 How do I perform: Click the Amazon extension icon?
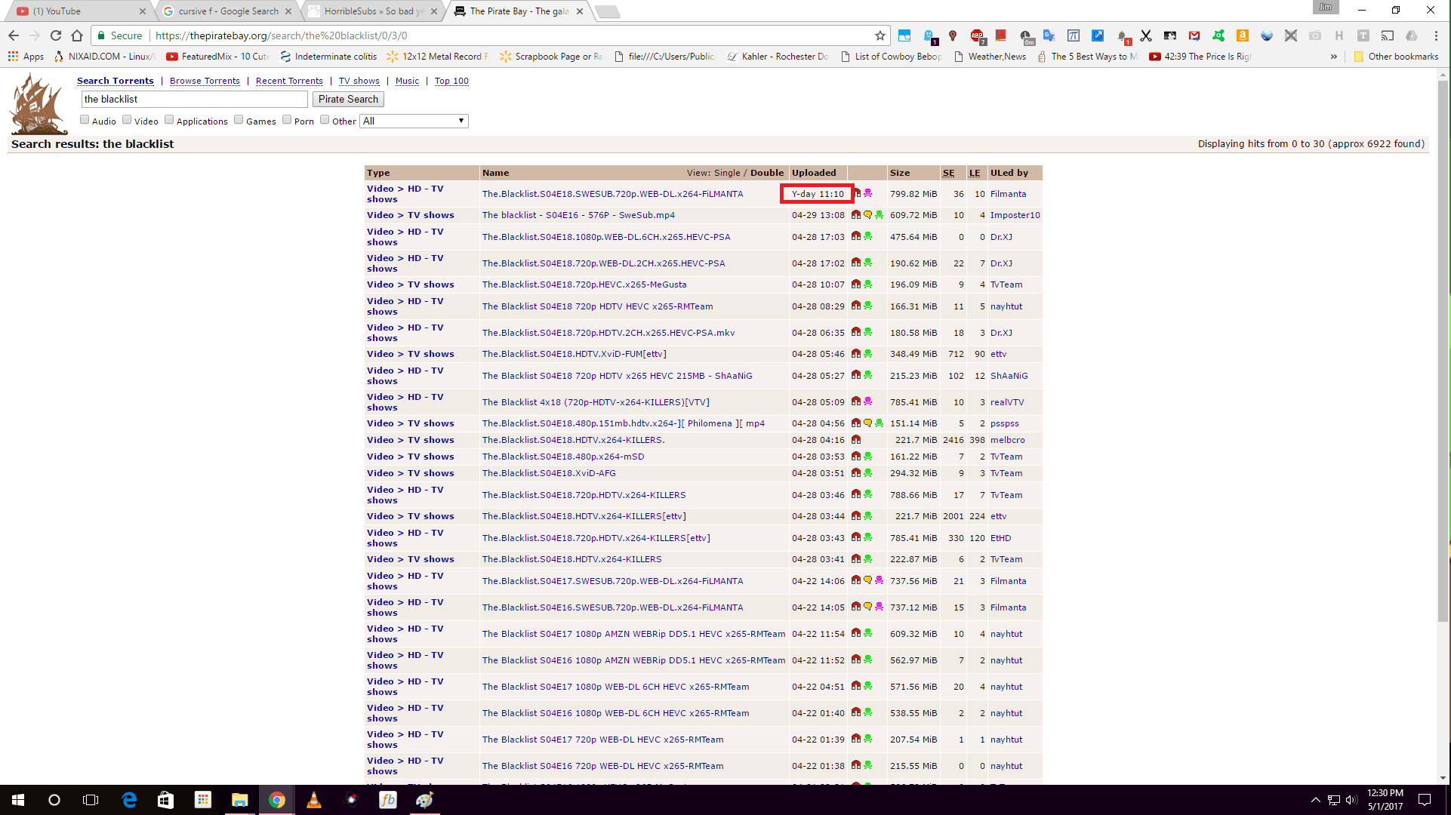[x=1243, y=35]
